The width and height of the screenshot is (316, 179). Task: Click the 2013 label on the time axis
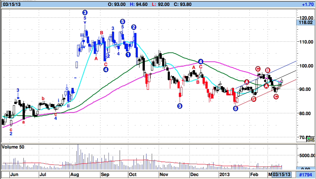[225, 174]
